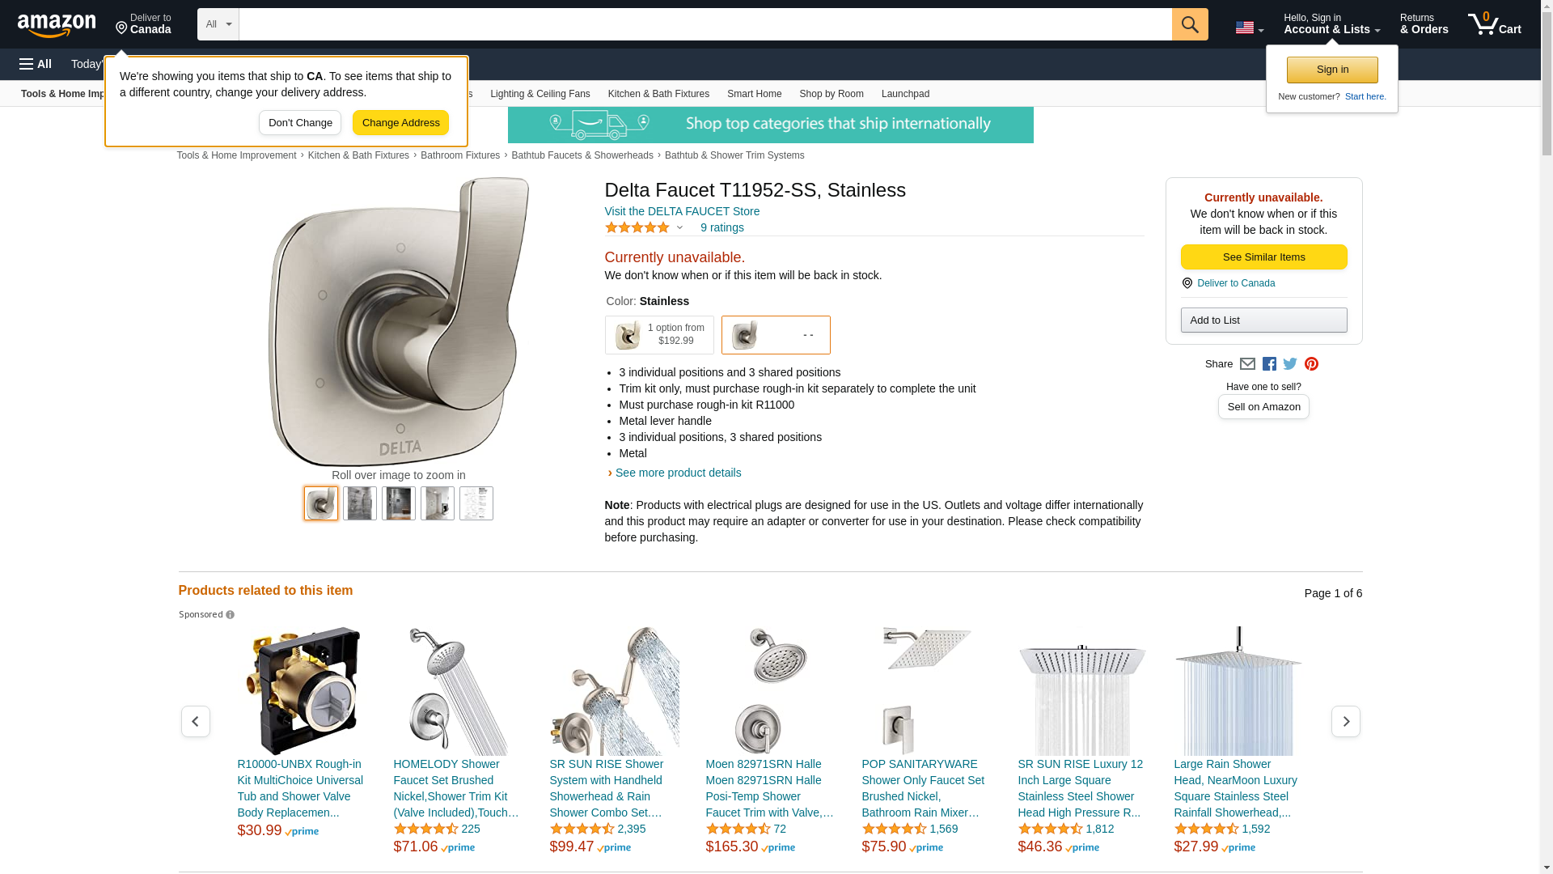Viewport: 1553px width, 874px height.
Task: Share the product on Twitter
Action: coord(1290,364)
